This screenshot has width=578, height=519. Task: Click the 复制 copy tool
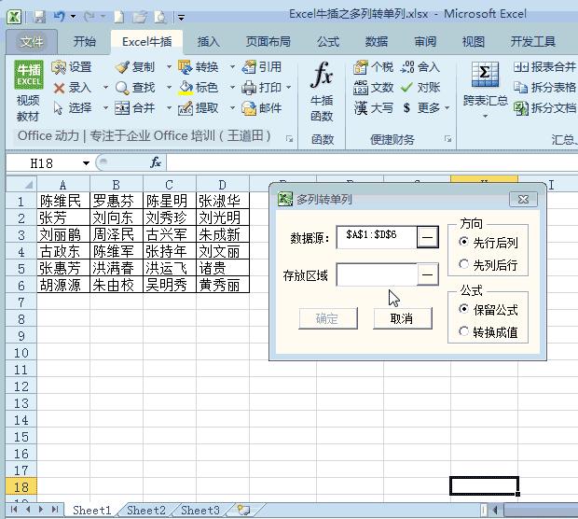pyautogui.click(x=134, y=67)
